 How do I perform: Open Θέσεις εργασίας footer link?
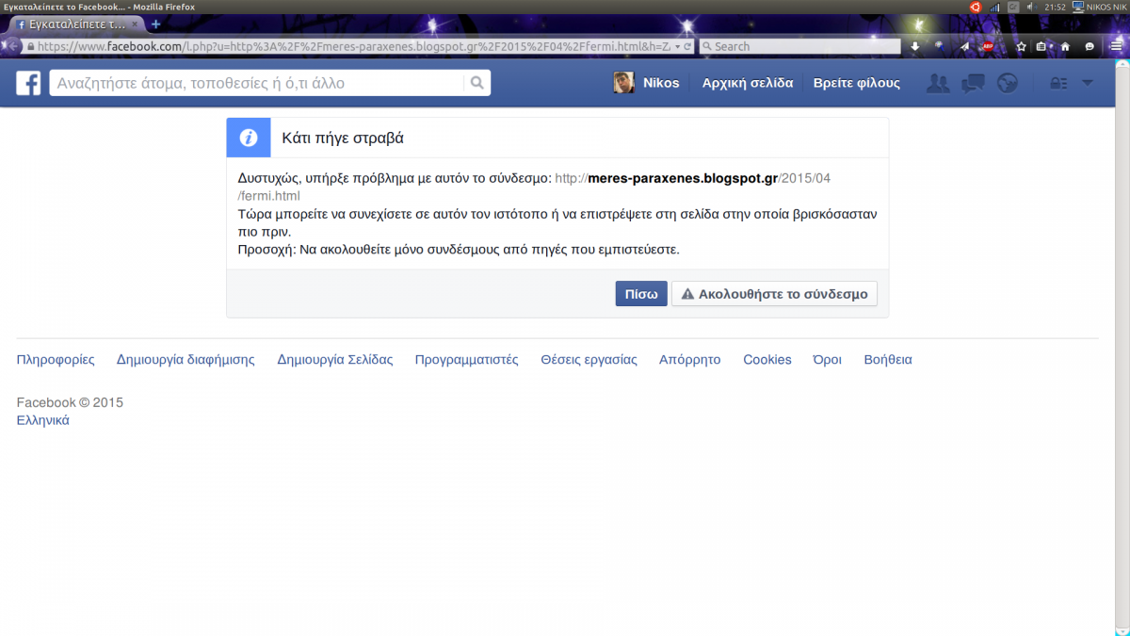click(589, 360)
